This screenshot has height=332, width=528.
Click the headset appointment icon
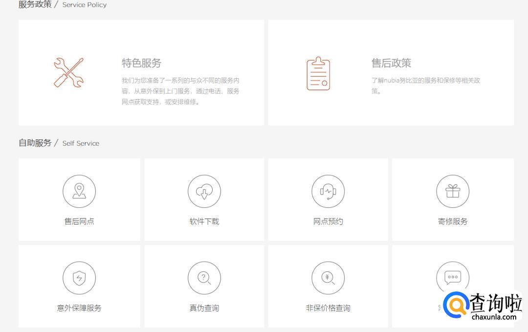coord(328,191)
